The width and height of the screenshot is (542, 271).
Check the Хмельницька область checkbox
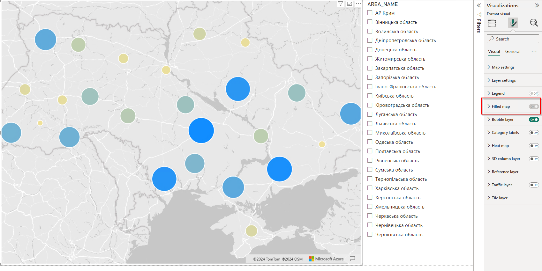[x=370, y=207]
